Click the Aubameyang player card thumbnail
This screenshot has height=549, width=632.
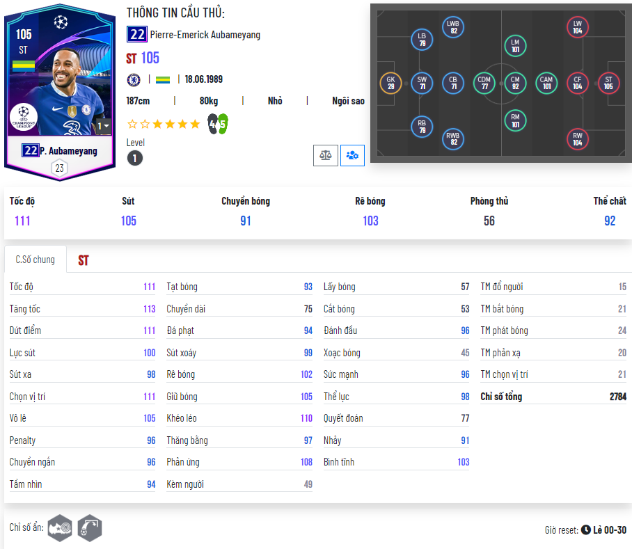coord(60,93)
